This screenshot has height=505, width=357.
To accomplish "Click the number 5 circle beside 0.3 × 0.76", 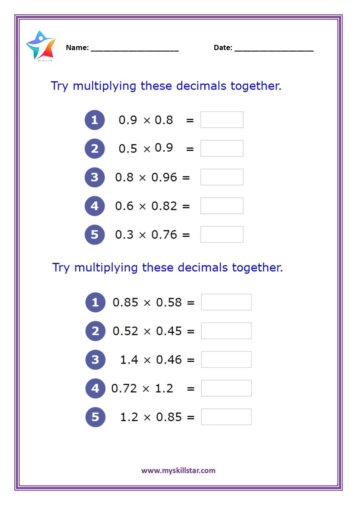I will coord(95,235).
